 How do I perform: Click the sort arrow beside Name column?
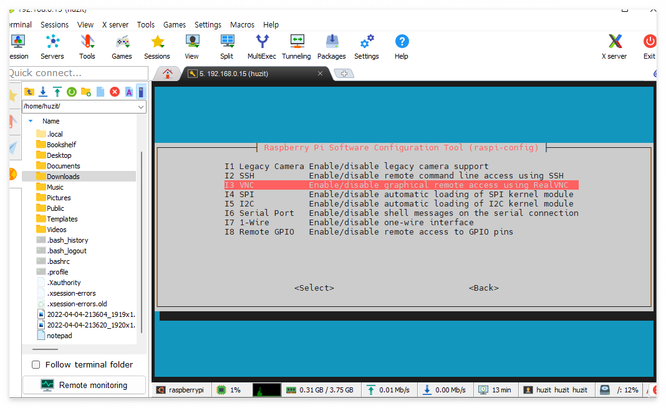pyautogui.click(x=31, y=121)
